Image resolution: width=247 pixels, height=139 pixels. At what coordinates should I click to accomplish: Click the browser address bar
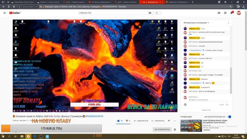[124, 7]
